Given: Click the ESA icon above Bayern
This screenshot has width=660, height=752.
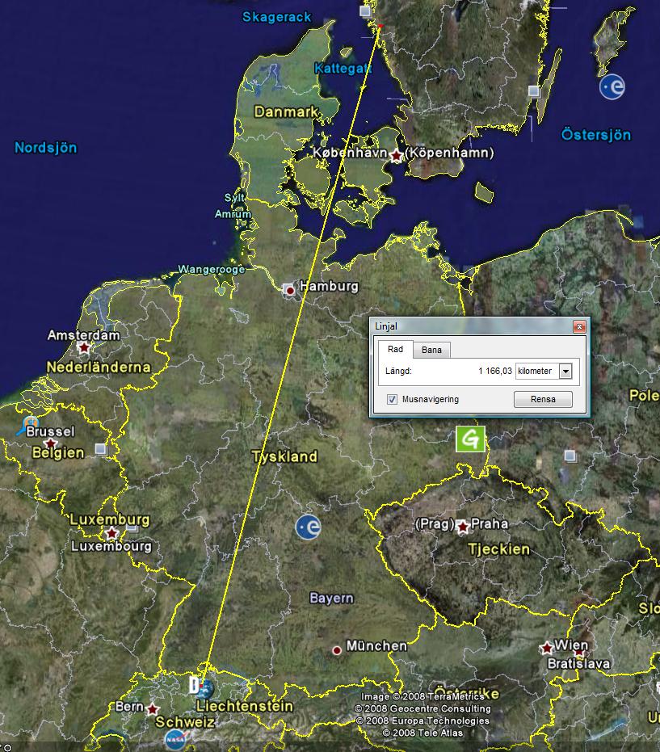Looking at the screenshot, I should click(308, 527).
